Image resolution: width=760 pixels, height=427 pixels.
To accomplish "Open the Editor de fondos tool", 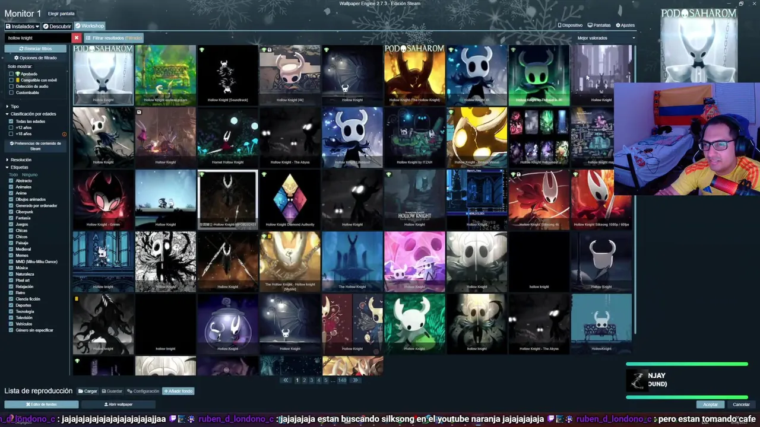I will 42,404.
